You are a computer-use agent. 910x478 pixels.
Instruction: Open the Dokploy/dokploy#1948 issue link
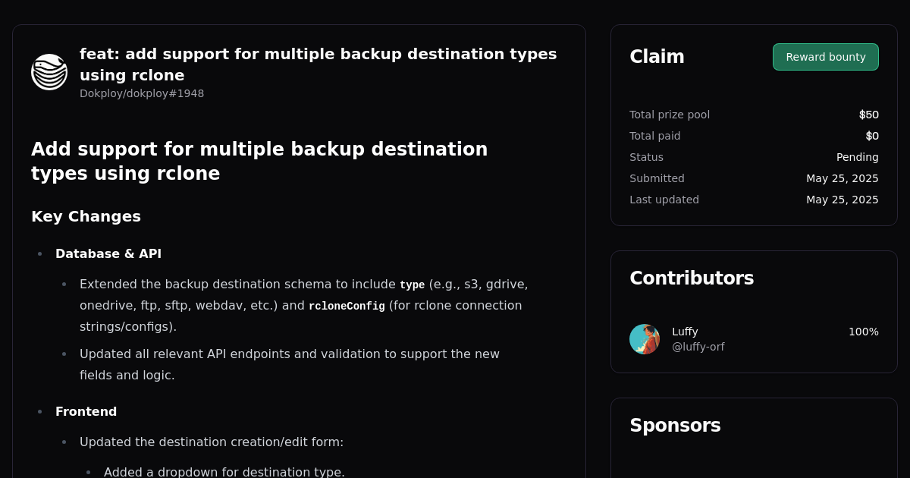(x=142, y=93)
